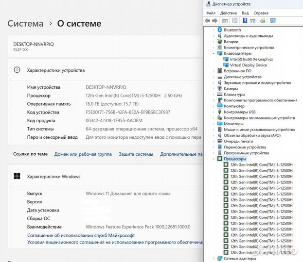Click the update driver icon with green arrow
Image resolution: width=303 pixels, height=262 pixels.
[x=263, y=21]
